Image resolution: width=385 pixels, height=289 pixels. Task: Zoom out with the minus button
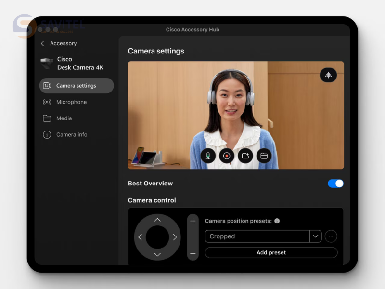(x=193, y=253)
